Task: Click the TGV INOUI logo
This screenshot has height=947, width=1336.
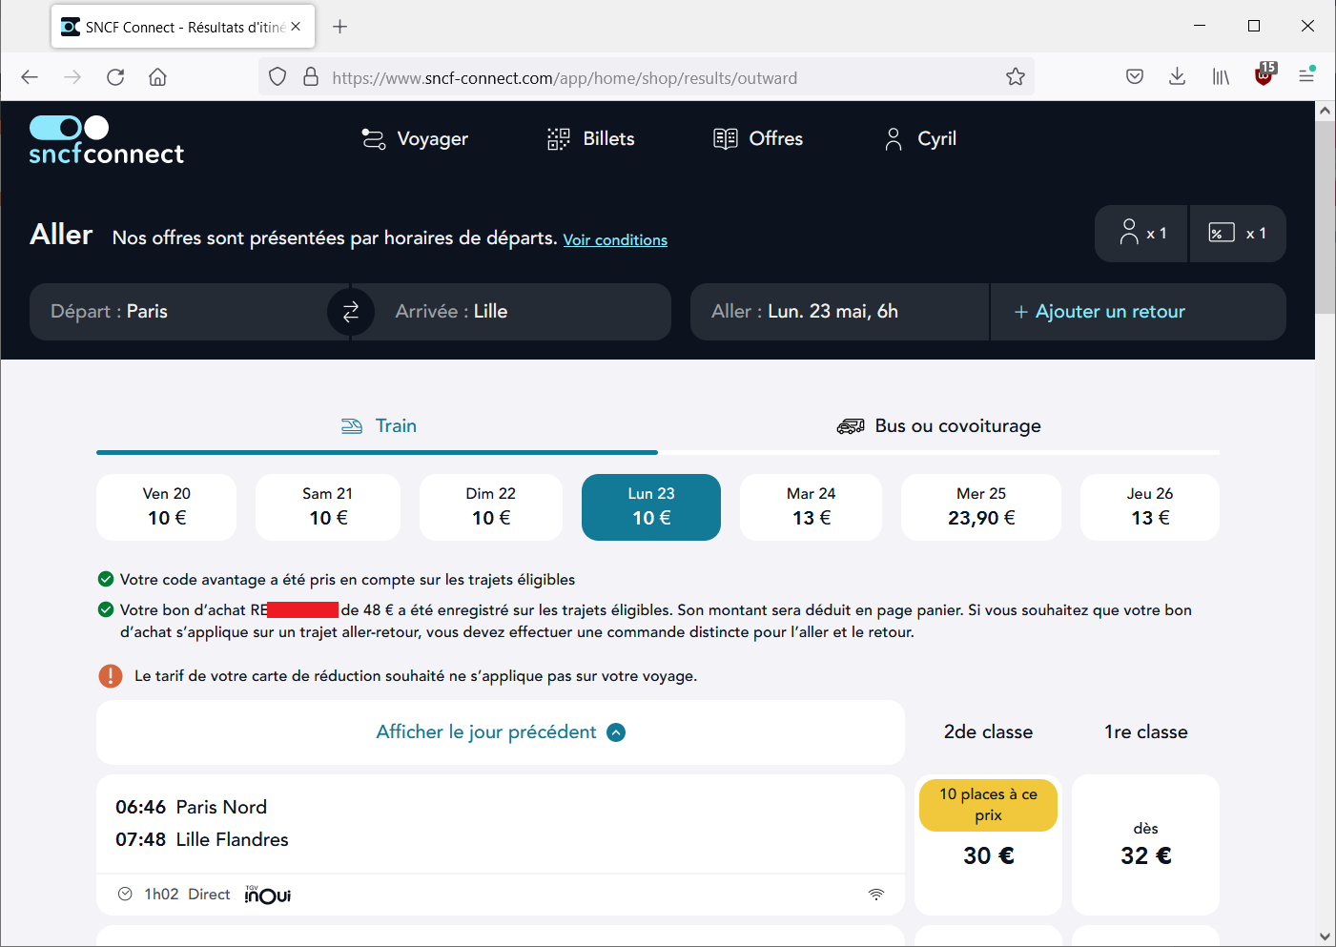Action: [x=268, y=895]
